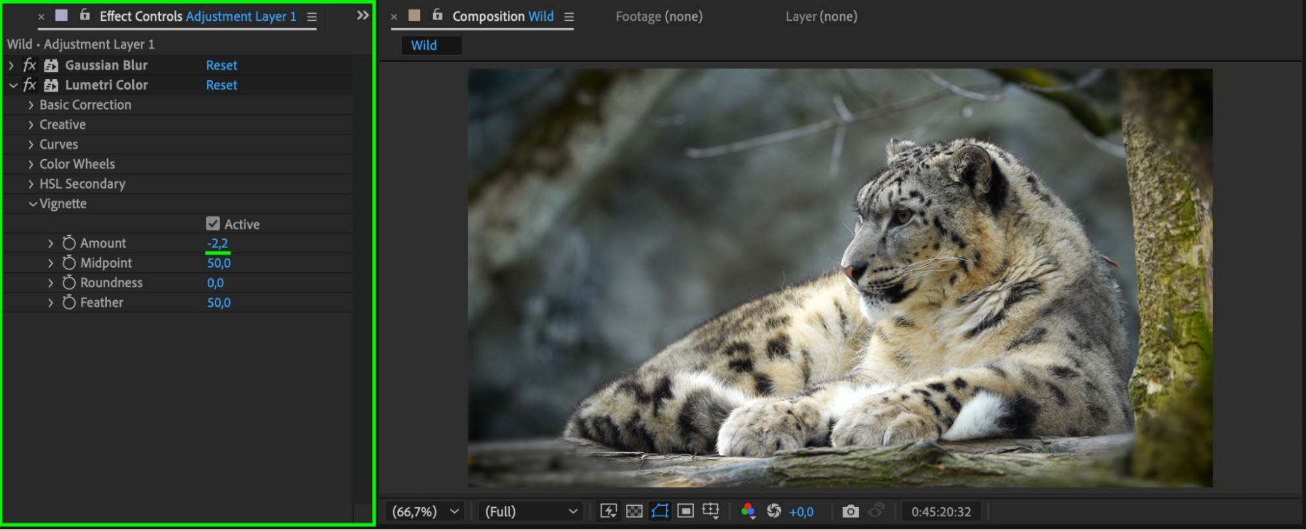This screenshot has height=530, width=1306.
Task: Click the Vignette Amount value -2,2
Action: click(218, 243)
